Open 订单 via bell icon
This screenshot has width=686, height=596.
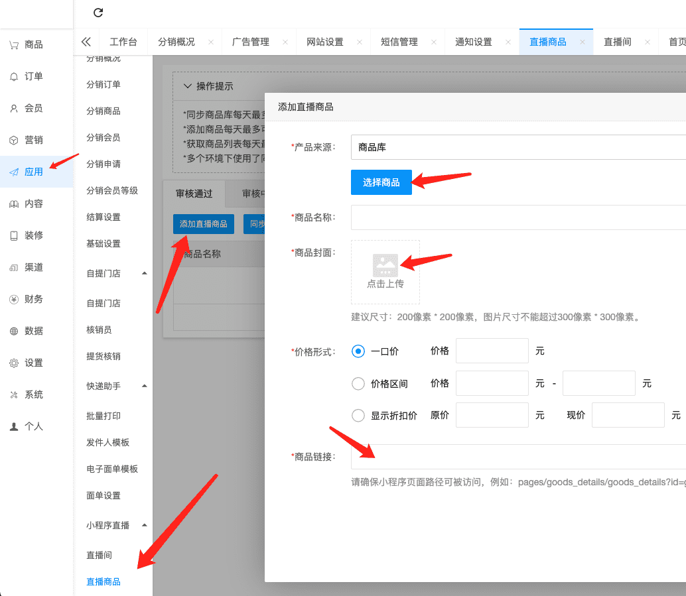[x=14, y=77]
